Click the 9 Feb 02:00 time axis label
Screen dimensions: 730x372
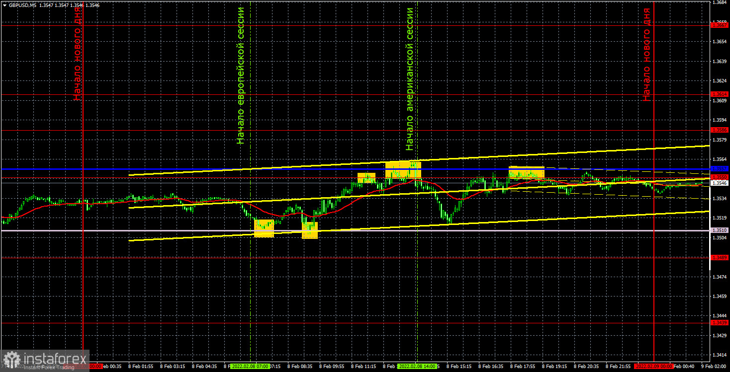coord(714,366)
